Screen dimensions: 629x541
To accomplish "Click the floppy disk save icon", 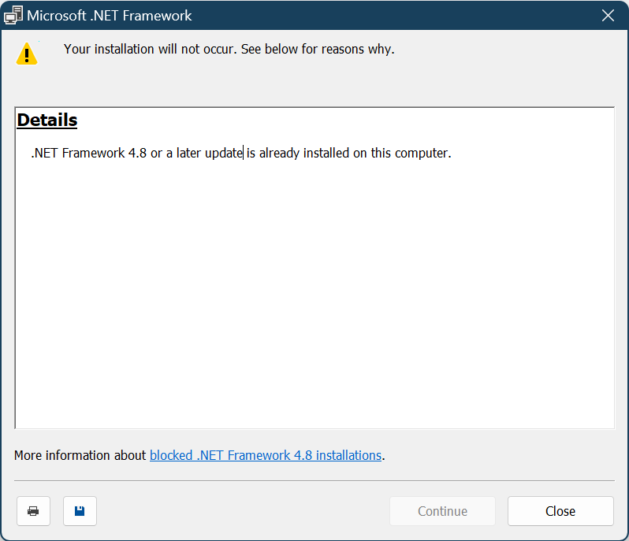I will [x=80, y=511].
